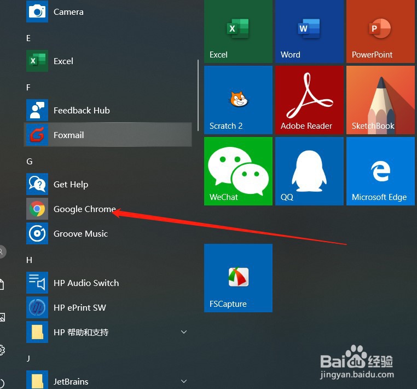Launch the Google Chrome icon
The width and height of the screenshot is (417, 389).
(x=37, y=209)
